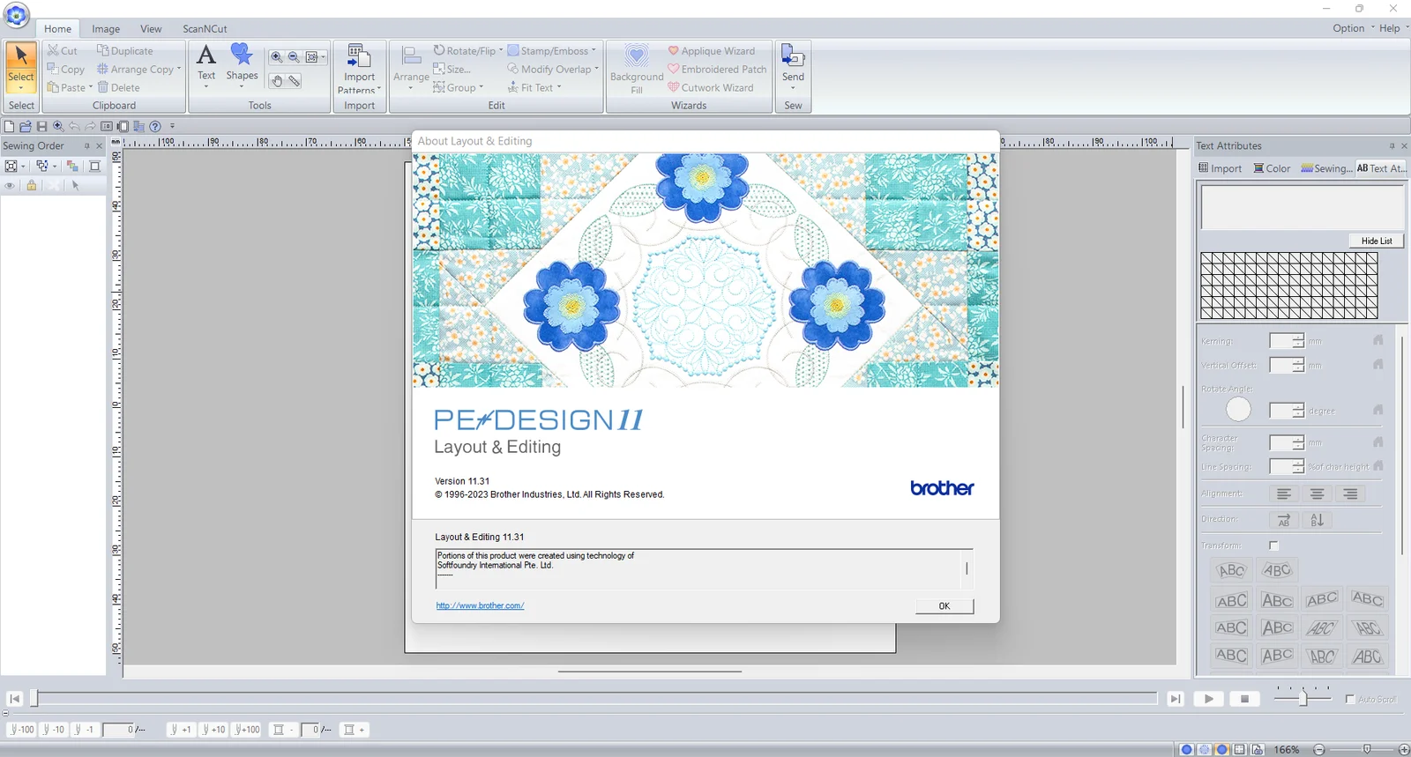Zoom in with the magnifier plus icon
This screenshot has height=757, width=1411.
point(277,57)
